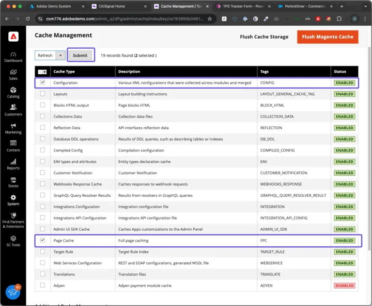Open the Sales menu in sidebar
Viewport: 372px width, 306px height.
[x=13, y=75]
